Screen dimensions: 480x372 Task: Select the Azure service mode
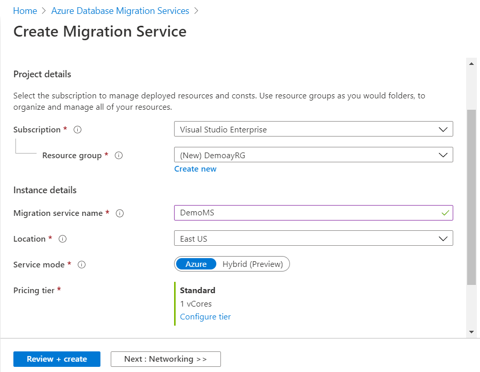point(196,263)
